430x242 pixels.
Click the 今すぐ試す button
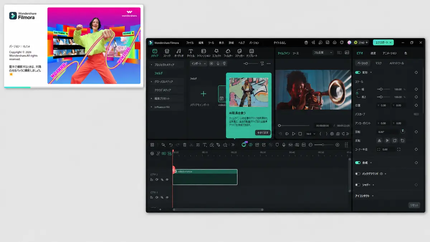point(263,133)
